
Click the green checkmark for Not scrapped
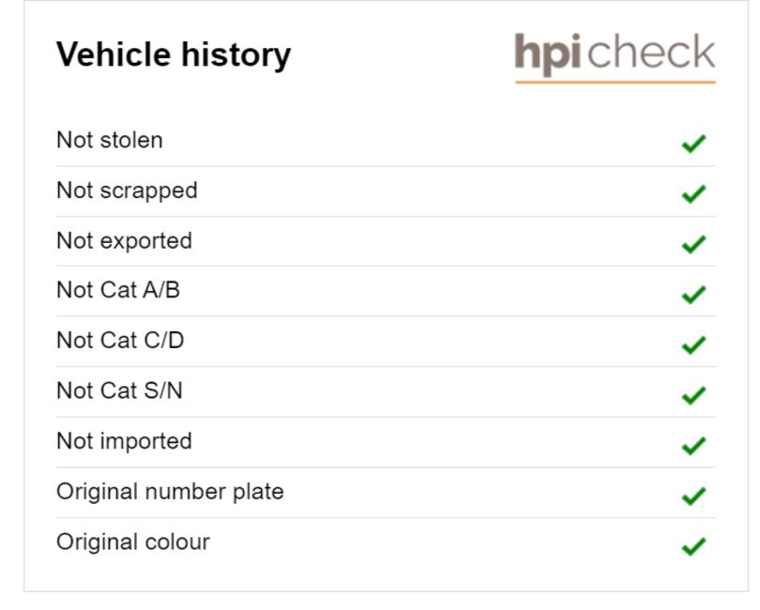(x=693, y=194)
